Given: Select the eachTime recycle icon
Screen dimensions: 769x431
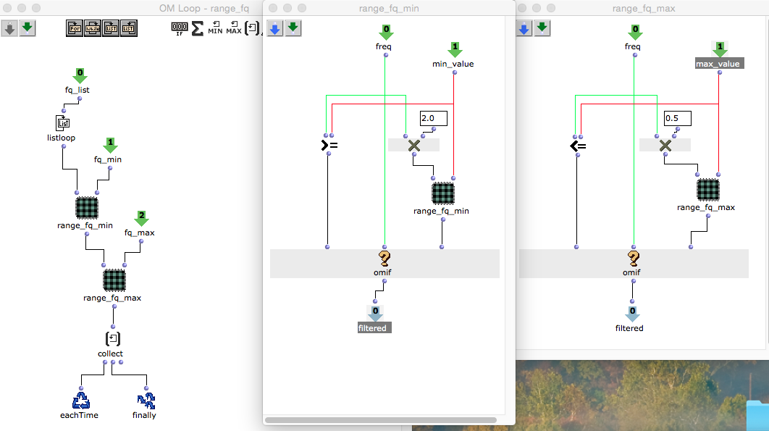Looking at the screenshot, I should (81, 401).
